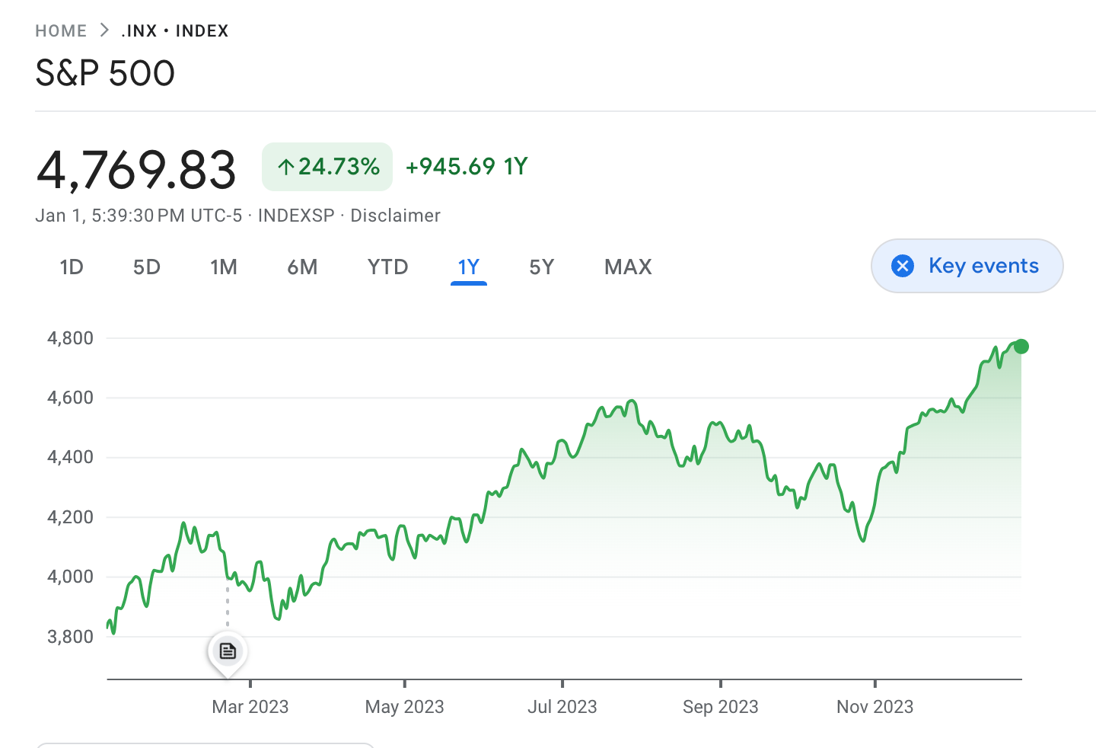Click the green endpoint dot on chart
This screenshot has height=748, width=1096.
click(x=1021, y=347)
